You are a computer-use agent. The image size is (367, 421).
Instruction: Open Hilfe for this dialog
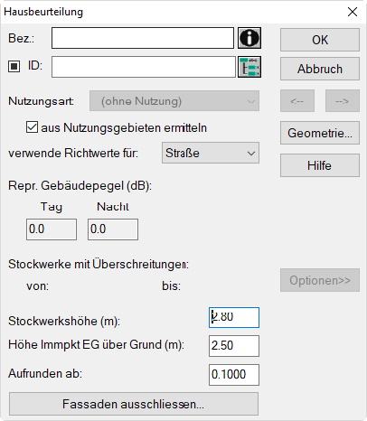coord(320,165)
